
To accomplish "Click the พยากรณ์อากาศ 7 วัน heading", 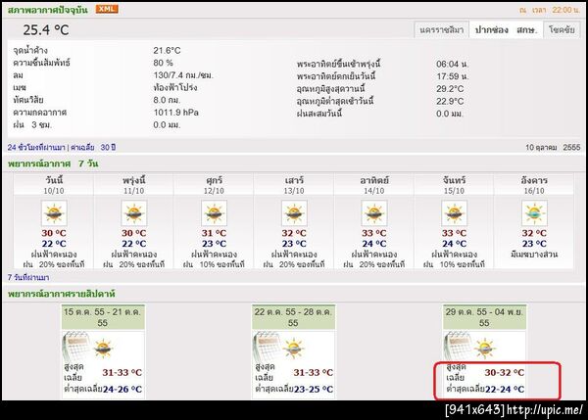I will click(53, 163).
